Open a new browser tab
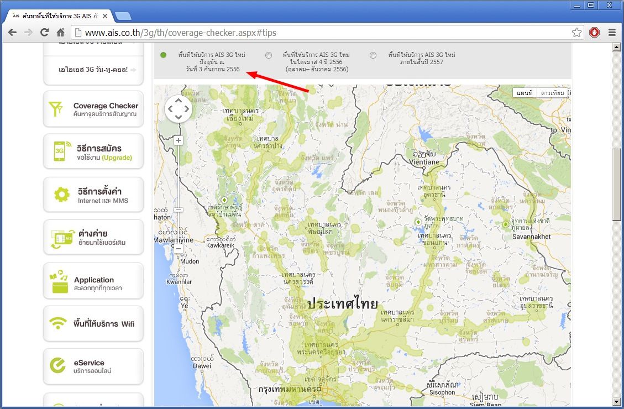The width and height of the screenshot is (624, 409). (123, 17)
